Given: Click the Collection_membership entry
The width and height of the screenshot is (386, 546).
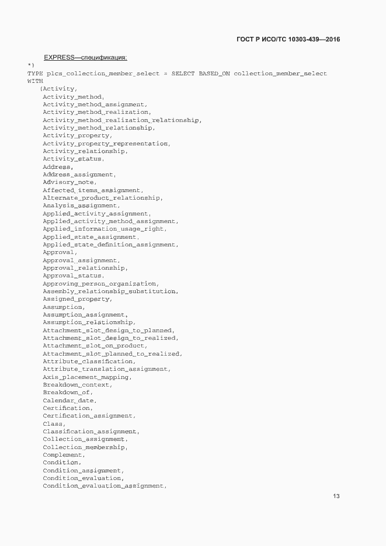Looking at the screenshot, I should pos(85,447).
